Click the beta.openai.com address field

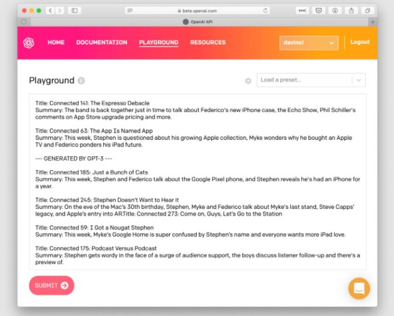[197, 11]
